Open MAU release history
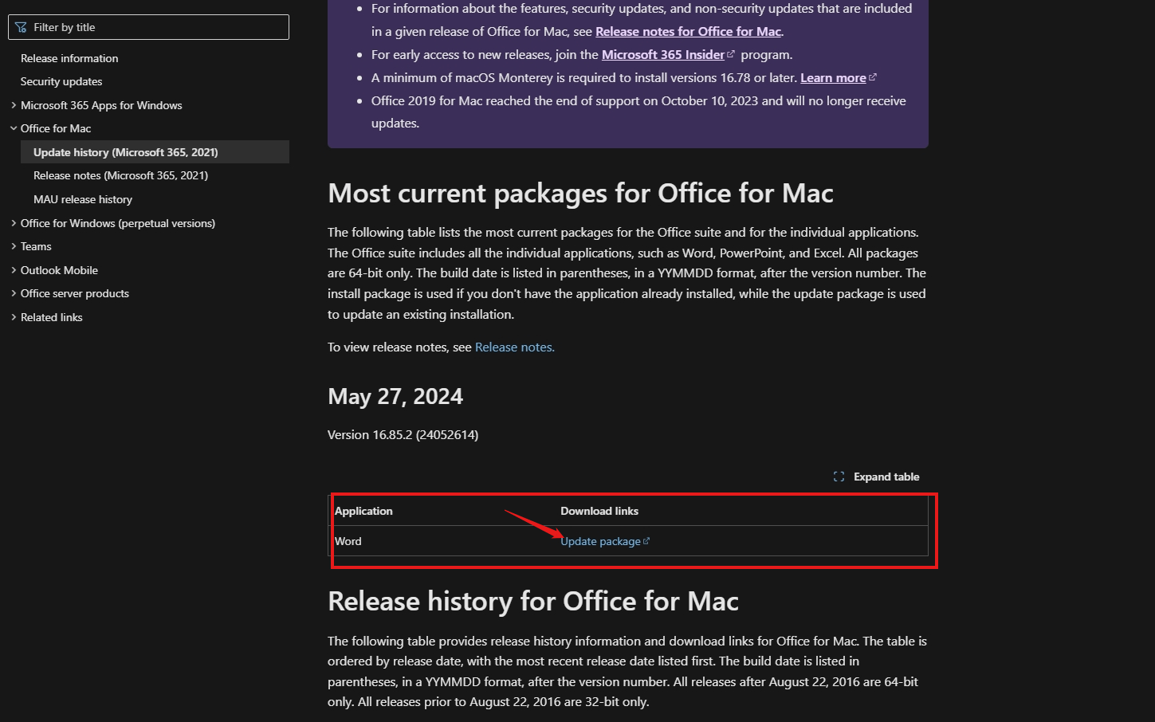1155x722 pixels. [83, 199]
